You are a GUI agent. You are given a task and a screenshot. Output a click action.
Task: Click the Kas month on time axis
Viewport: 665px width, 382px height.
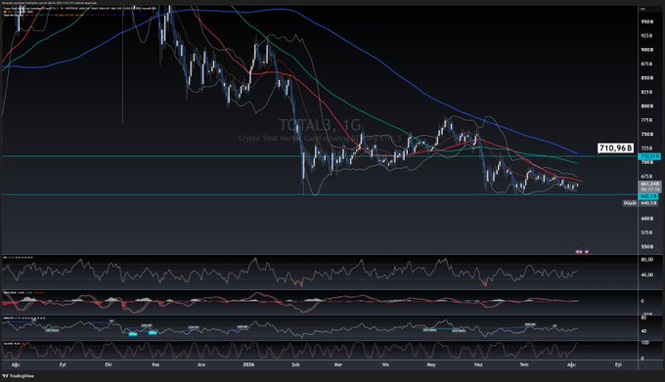click(155, 364)
